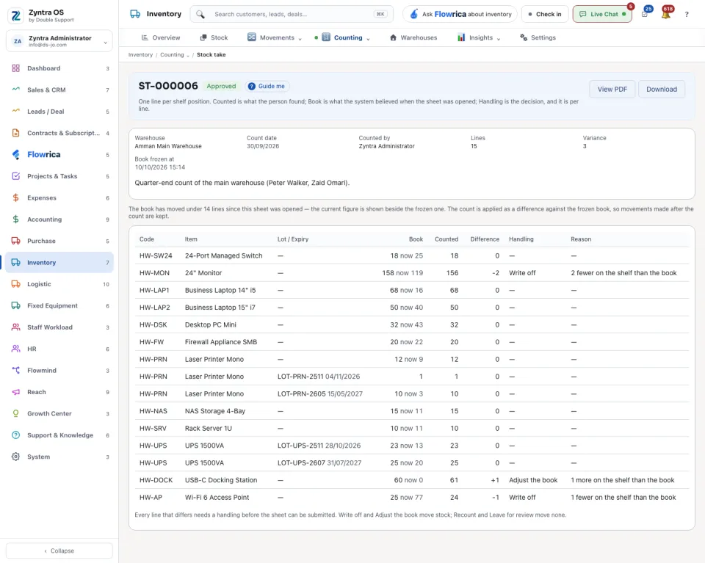Switch to the Warehouses tab
The height and width of the screenshot is (563, 705).
coord(413,37)
